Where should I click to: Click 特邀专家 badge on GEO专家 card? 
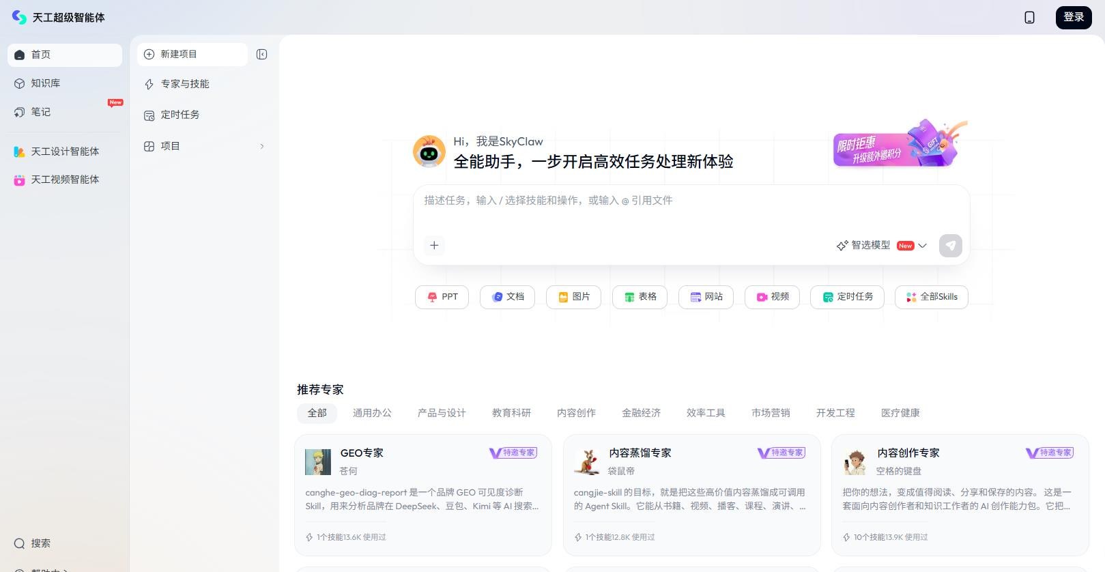pos(513,453)
